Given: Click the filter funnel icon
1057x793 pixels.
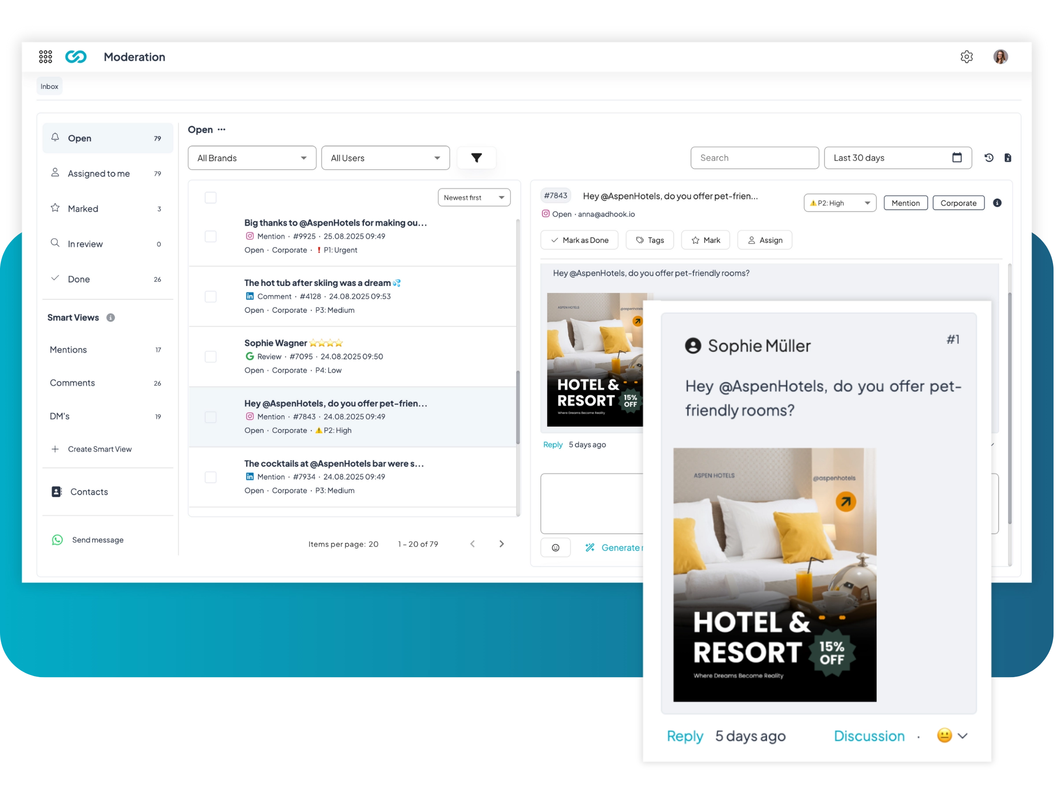Looking at the screenshot, I should (x=477, y=158).
